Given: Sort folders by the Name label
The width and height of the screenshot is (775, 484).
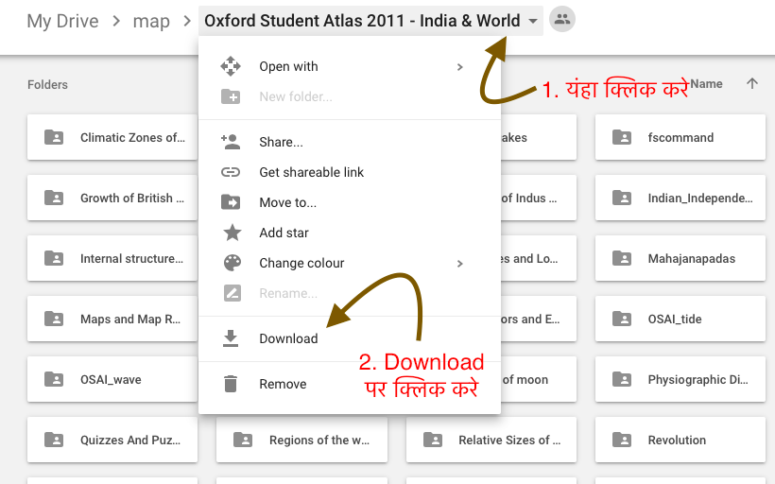Looking at the screenshot, I should coord(706,83).
